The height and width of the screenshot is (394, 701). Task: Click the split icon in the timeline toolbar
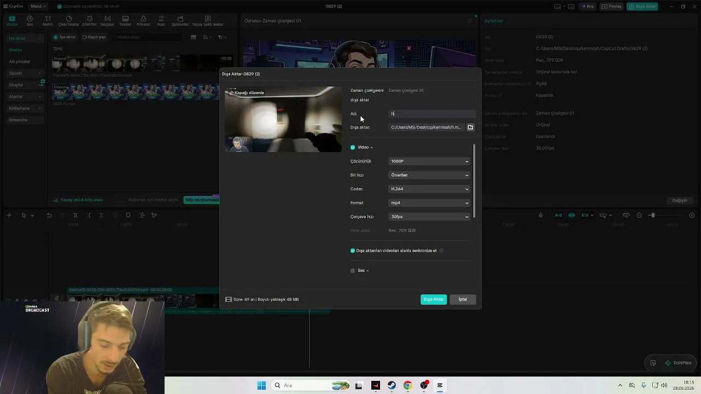point(76,216)
